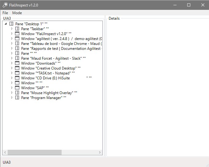The width and height of the screenshot is (209, 167).
Task: Expand the Program Manager pane node
Action: (12, 98)
